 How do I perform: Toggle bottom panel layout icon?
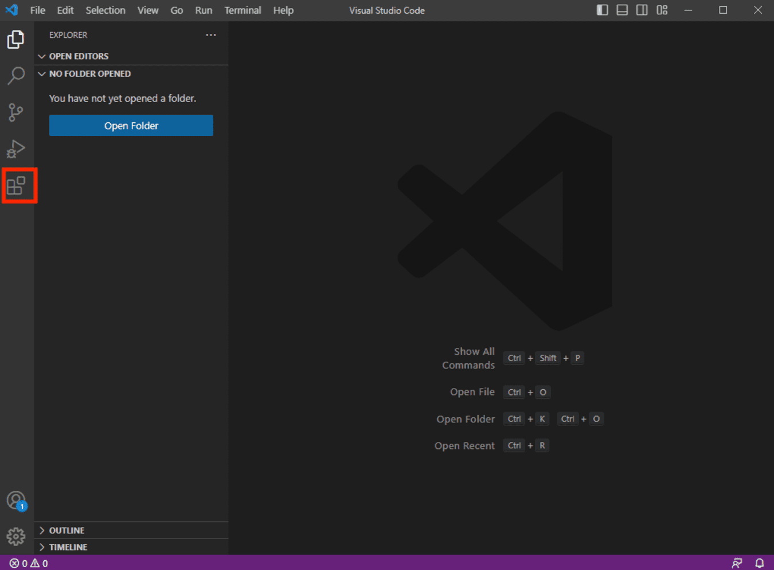coord(622,10)
